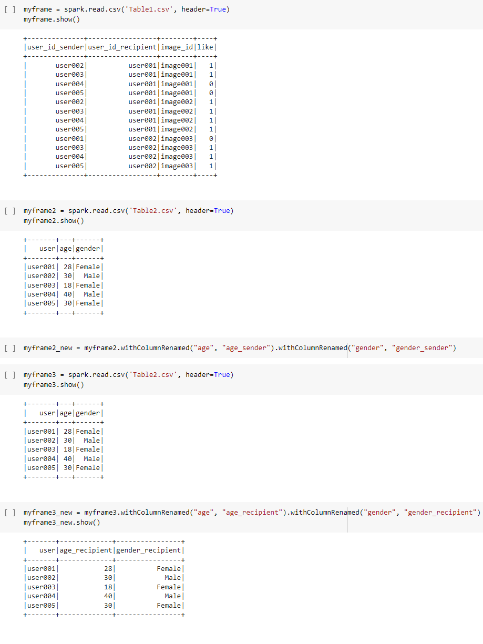Click the myframe3.show() code line
Viewport: 483px width, 644px height.
(54, 384)
